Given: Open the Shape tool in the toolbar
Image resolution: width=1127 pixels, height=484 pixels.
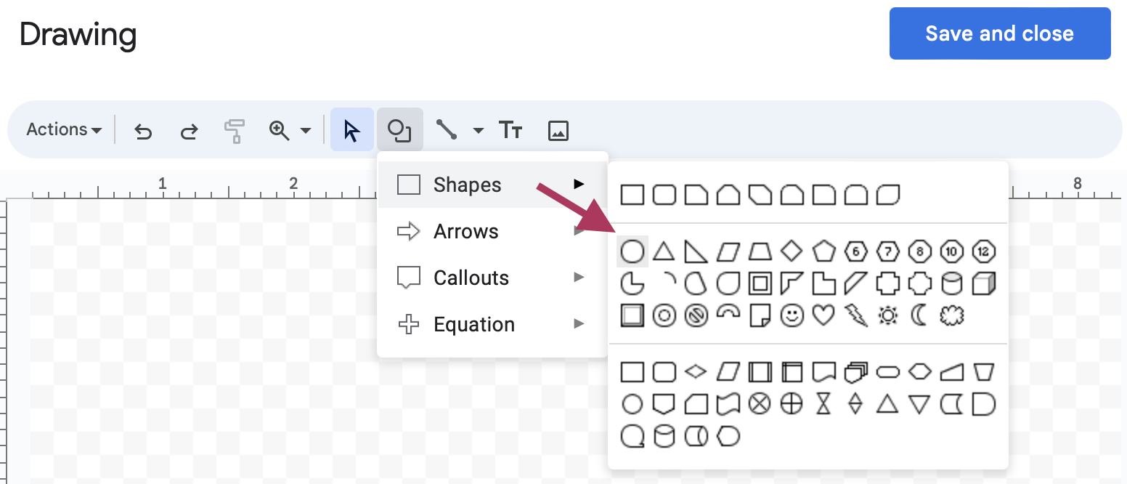Looking at the screenshot, I should coord(400,130).
